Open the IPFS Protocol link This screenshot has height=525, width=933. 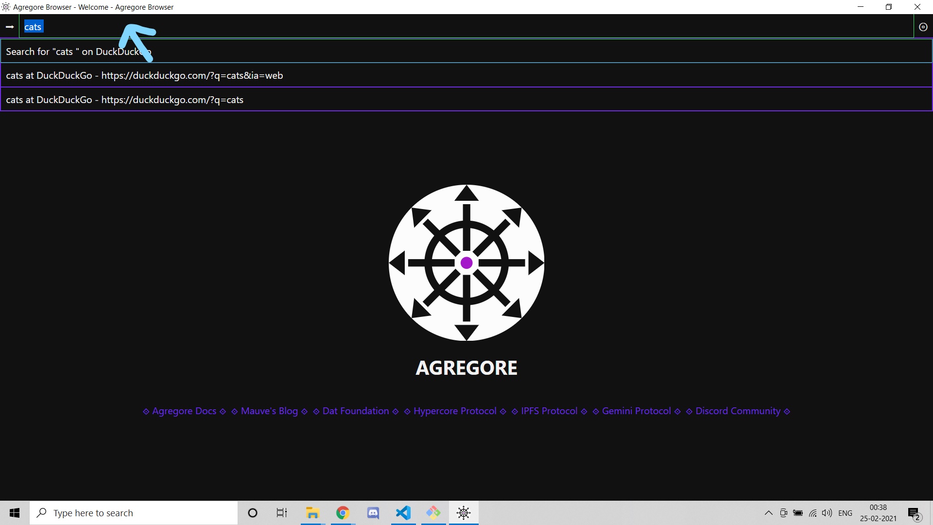click(x=549, y=411)
